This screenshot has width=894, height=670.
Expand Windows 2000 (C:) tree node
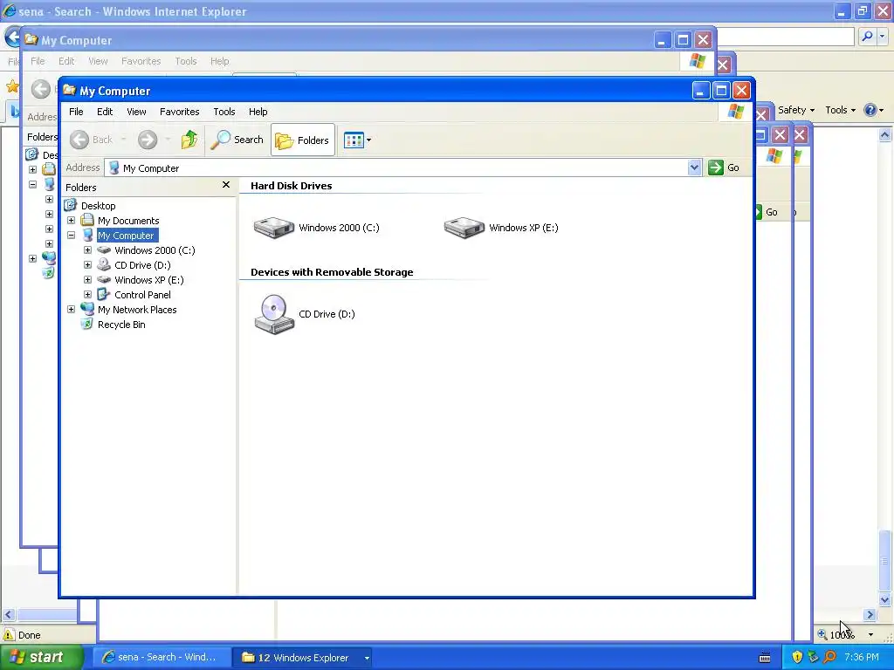pos(88,250)
